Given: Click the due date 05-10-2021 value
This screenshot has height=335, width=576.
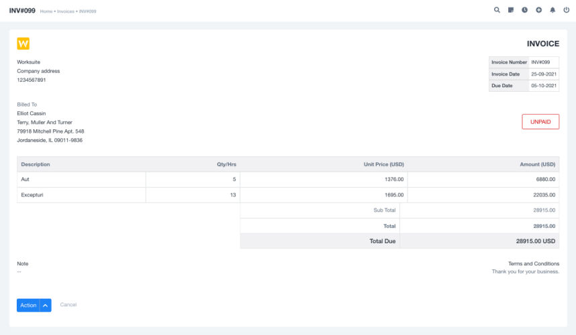Looking at the screenshot, I should [543, 86].
